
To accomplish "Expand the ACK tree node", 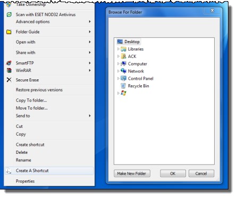I will 118,56.
